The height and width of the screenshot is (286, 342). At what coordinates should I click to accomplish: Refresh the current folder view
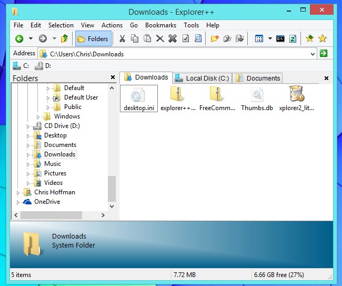coord(293,38)
